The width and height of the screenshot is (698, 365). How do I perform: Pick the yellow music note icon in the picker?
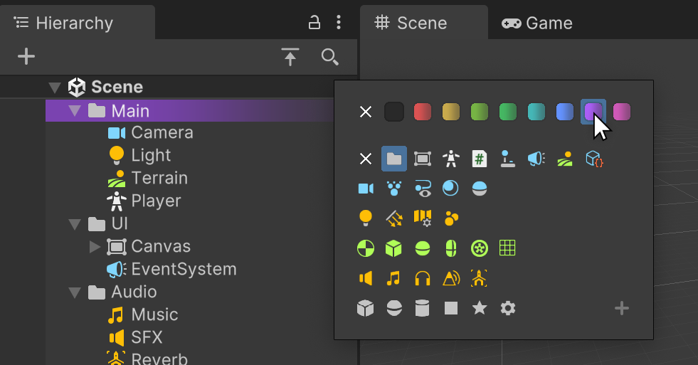tap(393, 278)
